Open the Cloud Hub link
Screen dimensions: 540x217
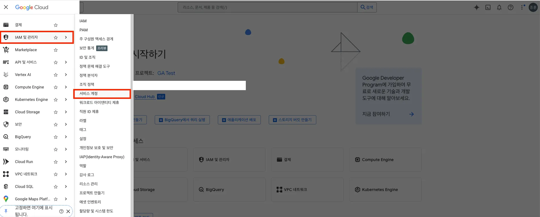[145, 97]
